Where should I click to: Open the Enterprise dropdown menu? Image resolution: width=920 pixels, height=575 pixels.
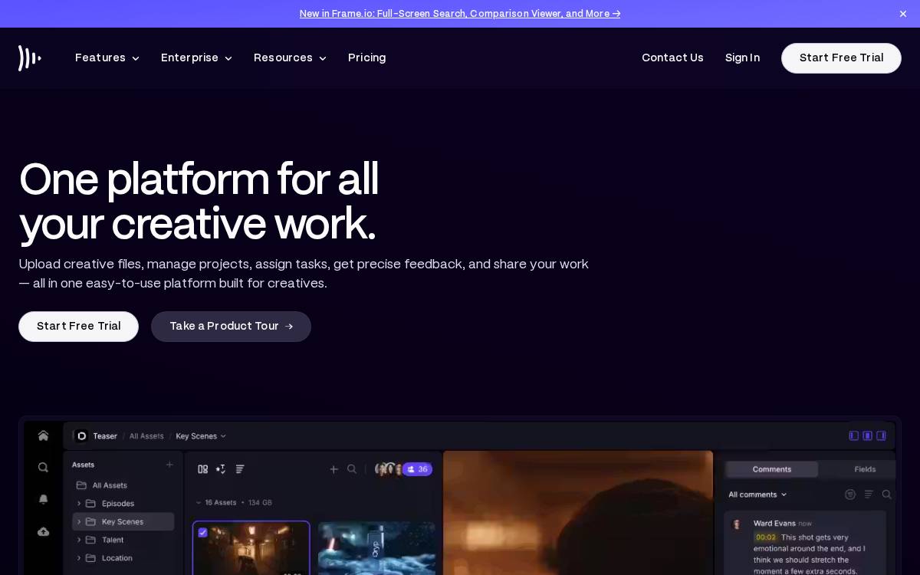[x=196, y=58]
